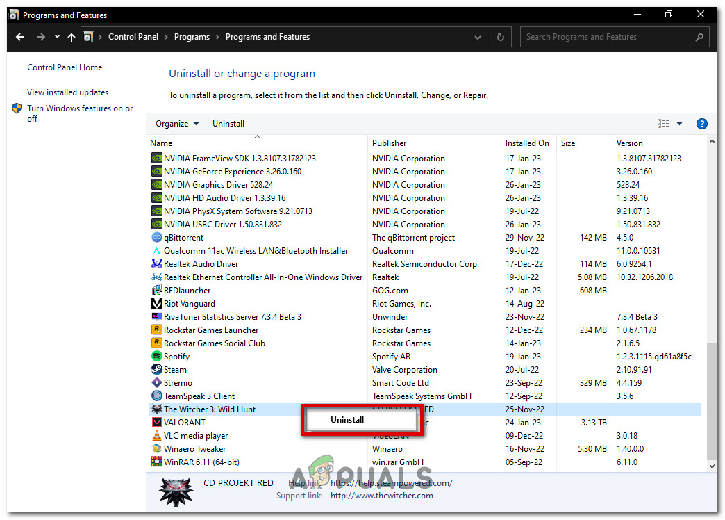The image size is (725, 520).
Task: Click the search magnifier icon
Action: [x=699, y=37]
